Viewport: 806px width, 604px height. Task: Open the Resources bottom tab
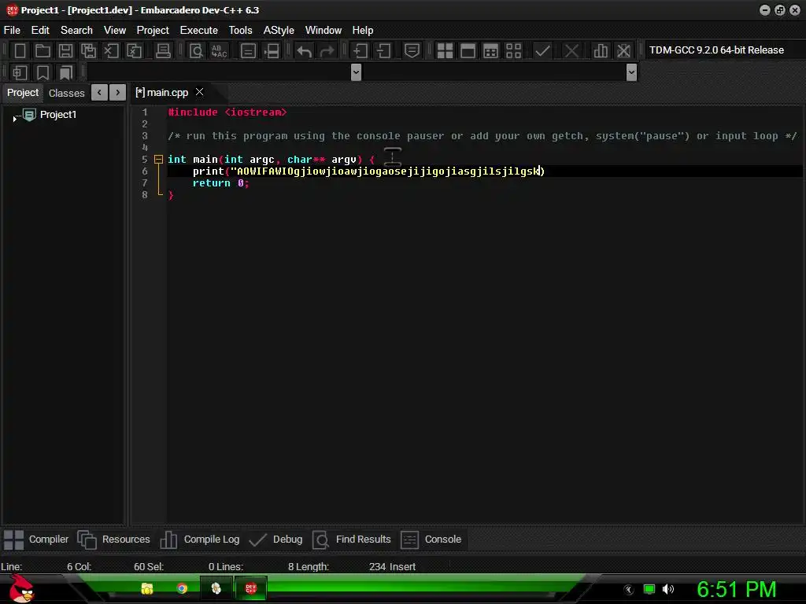[x=113, y=540]
